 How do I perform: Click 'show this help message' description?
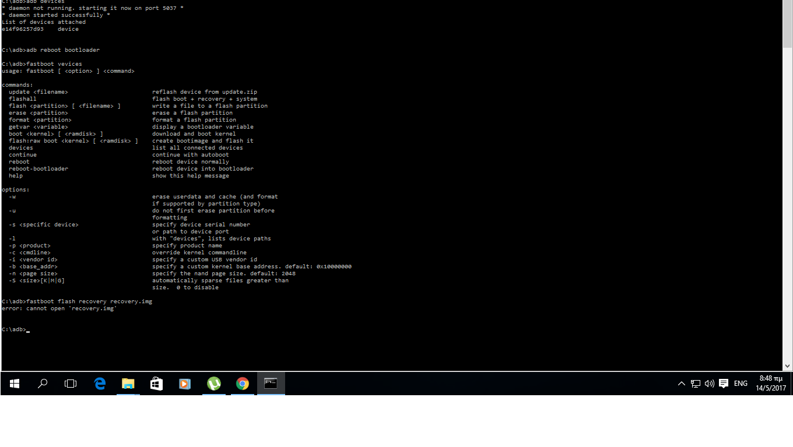pyautogui.click(x=191, y=176)
